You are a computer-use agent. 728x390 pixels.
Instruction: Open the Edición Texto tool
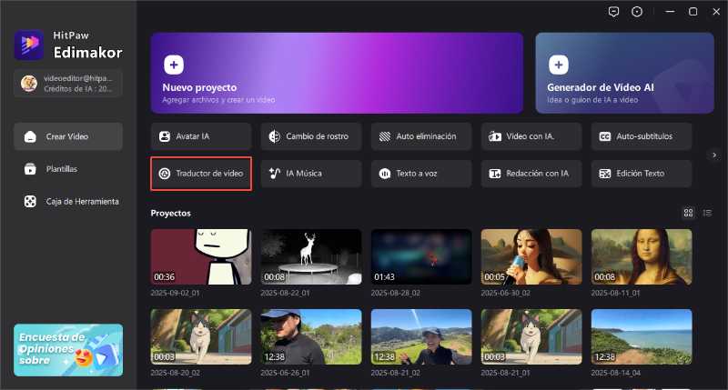tap(641, 173)
